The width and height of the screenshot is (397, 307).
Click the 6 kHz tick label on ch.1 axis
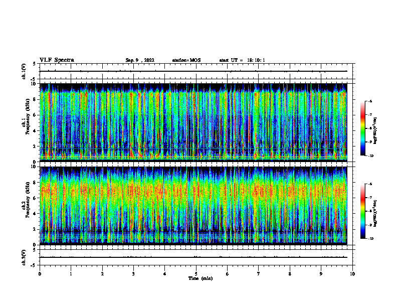35,115
